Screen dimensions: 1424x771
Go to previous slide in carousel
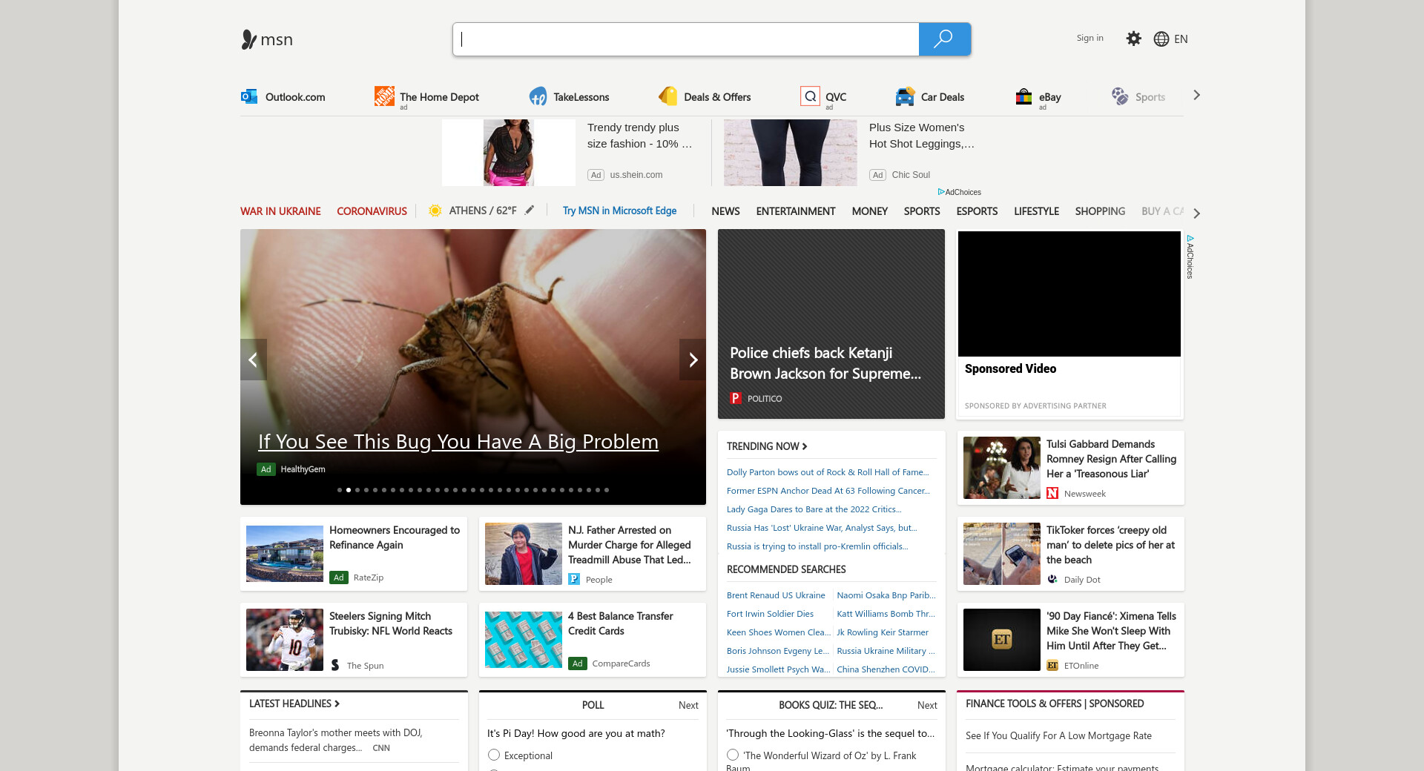[x=254, y=360]
